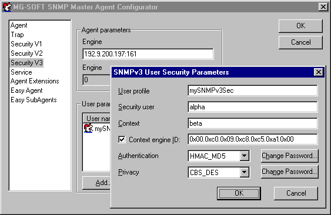Screen dimensions: 331x215
Task: Open the Authentication HMAC_MD5 dropdown arrow
Action: click(245, 156)
